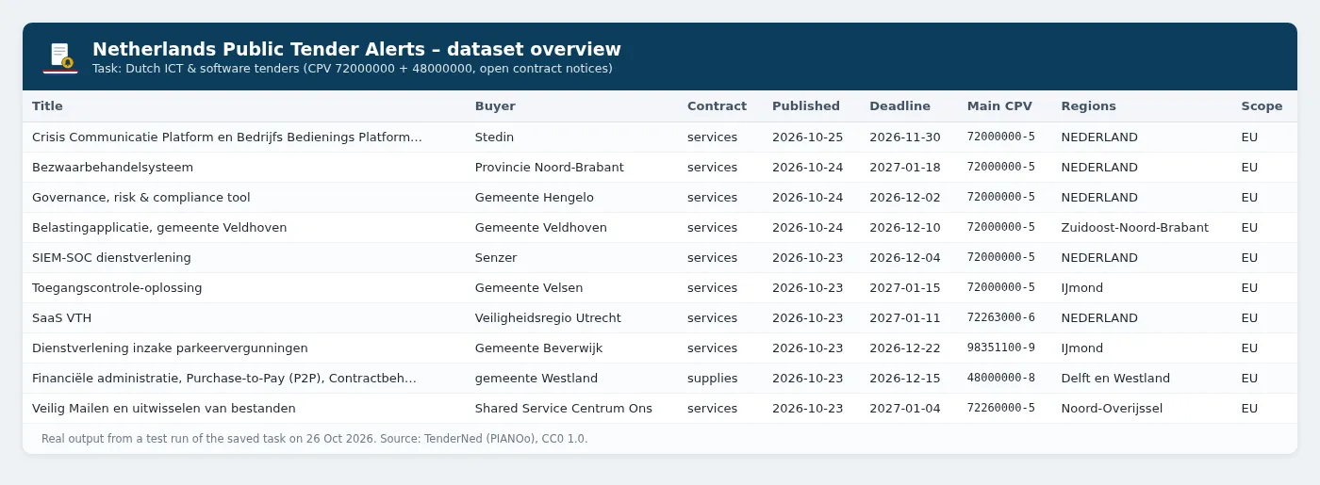Click the Scope column header
Image resolution: width=1320 pixels, height=485 pixels.
coord(1262,106)
